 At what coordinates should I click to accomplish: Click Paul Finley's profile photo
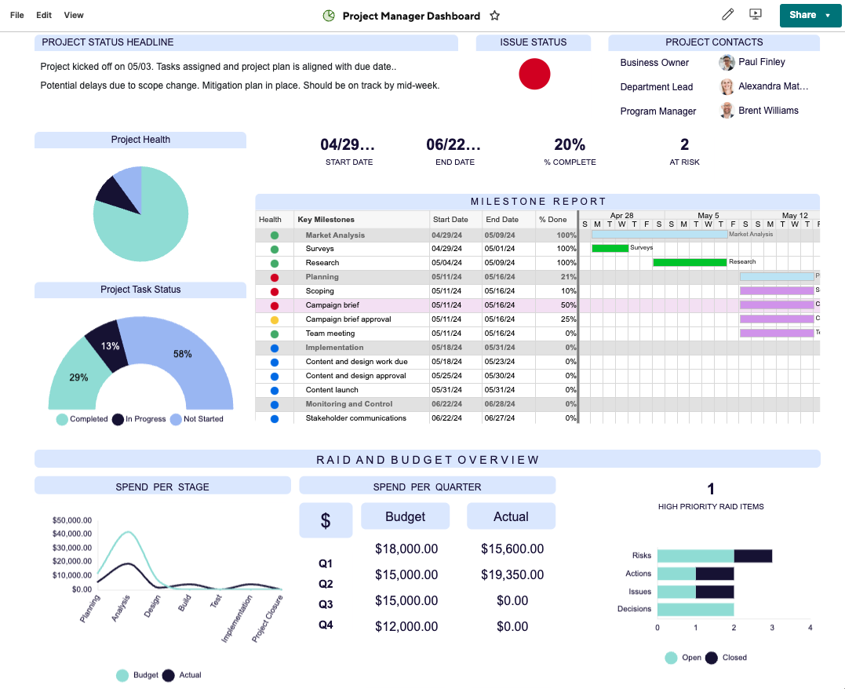click(x=727, y=63)
